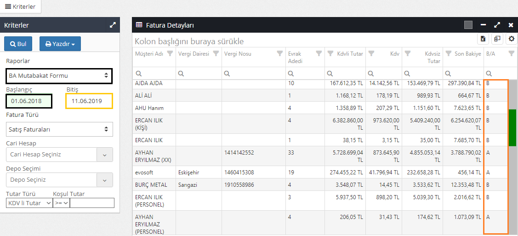This screenshot has height=236, width=518.
Task: Click the 12.353,48 TL balance cell
Action: tap(463, 184)
